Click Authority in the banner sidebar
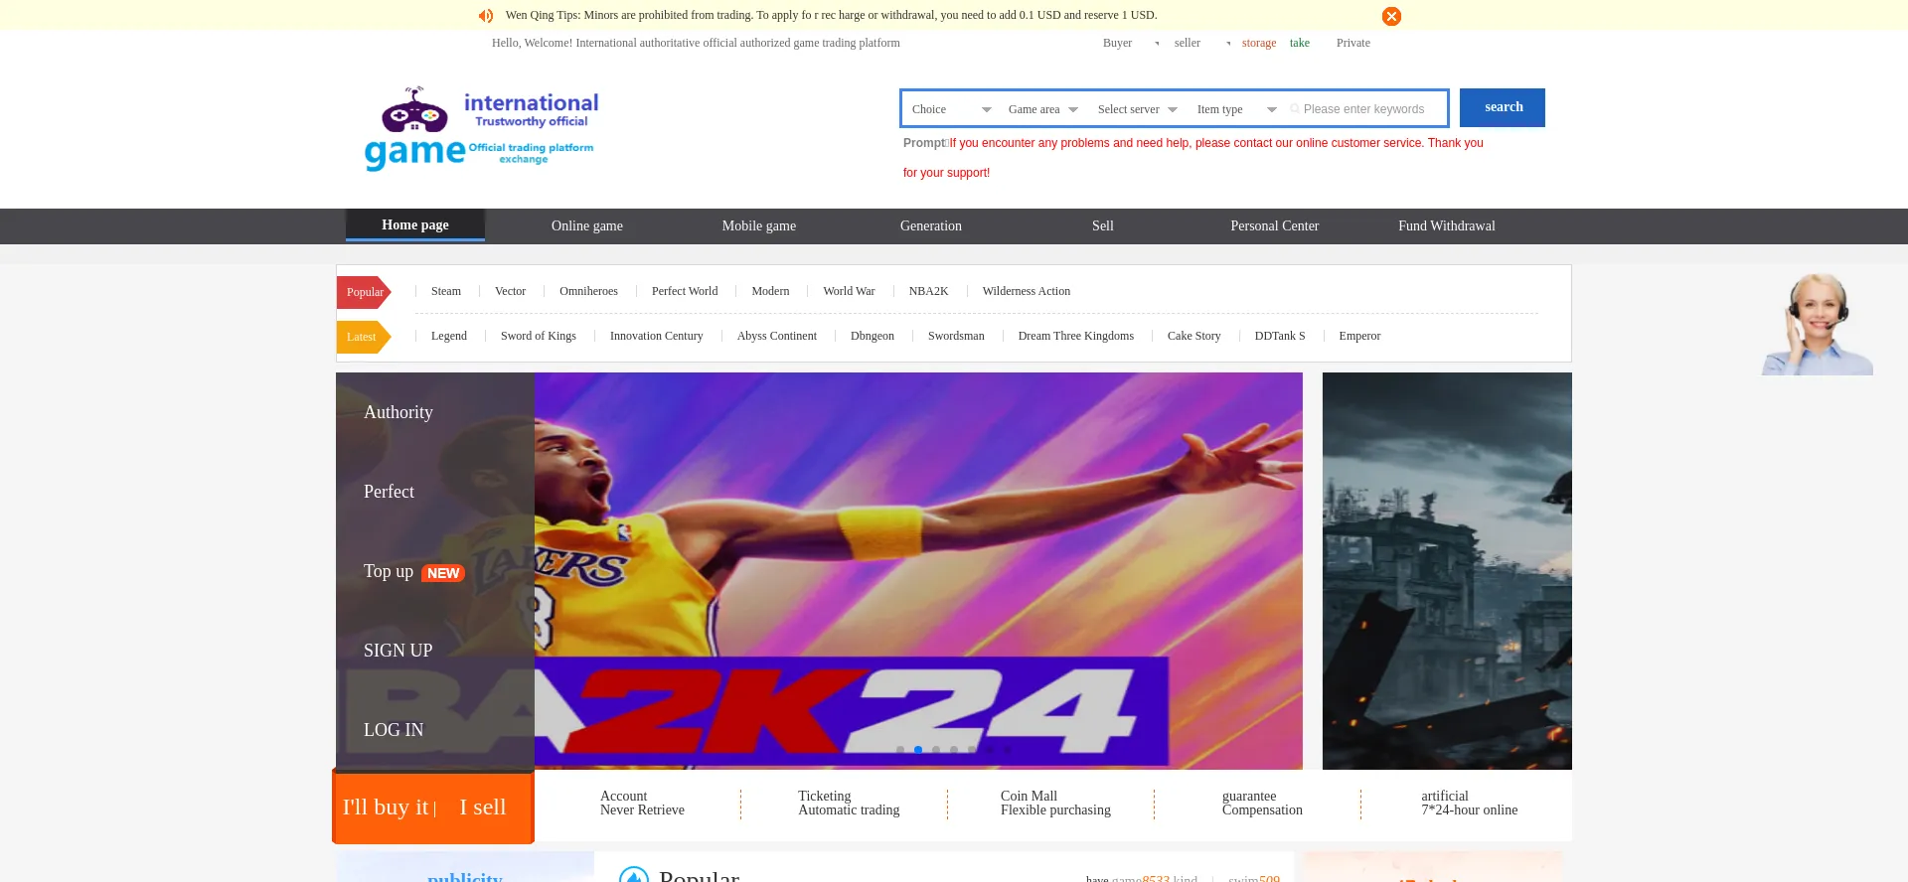 coord(398,412)
